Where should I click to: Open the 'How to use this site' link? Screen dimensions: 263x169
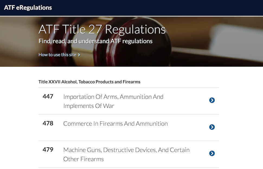tap(57, 55)
